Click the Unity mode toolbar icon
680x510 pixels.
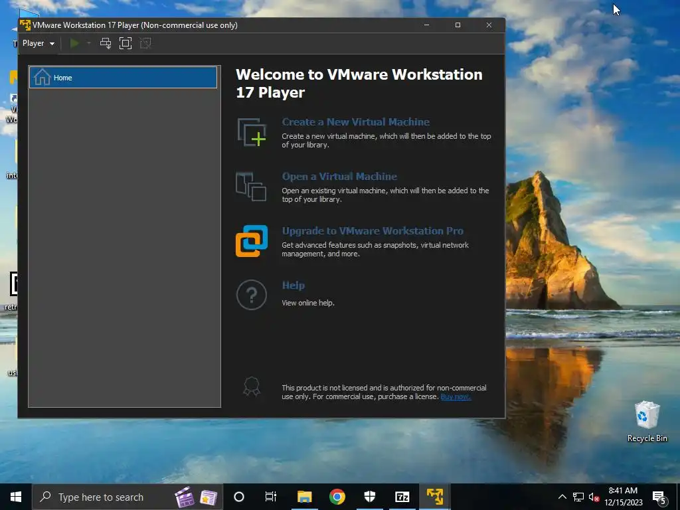click(x=145, y=43)
